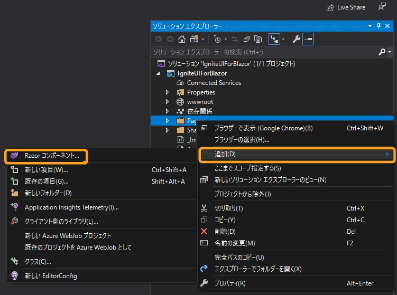This screenshot has height=295, width=397.
Task: Choose コピー(Y) in context menu
Action: pyautogui.click(x=295, y=220)
